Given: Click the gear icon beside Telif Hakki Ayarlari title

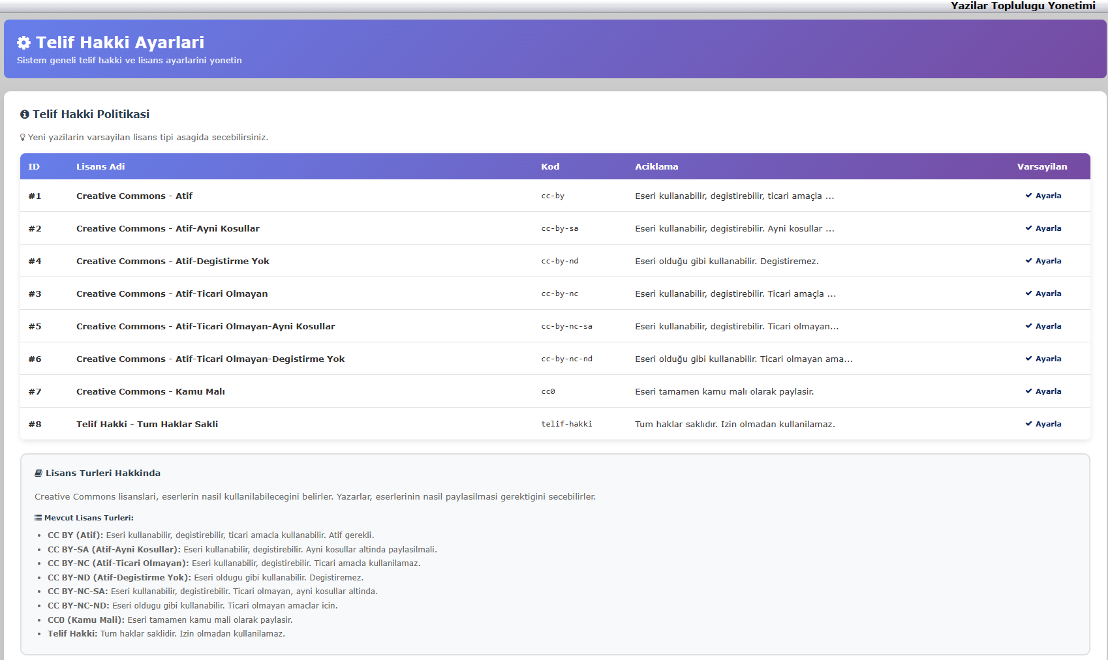Looking at the screenshot, I should [x=23, y=42].
